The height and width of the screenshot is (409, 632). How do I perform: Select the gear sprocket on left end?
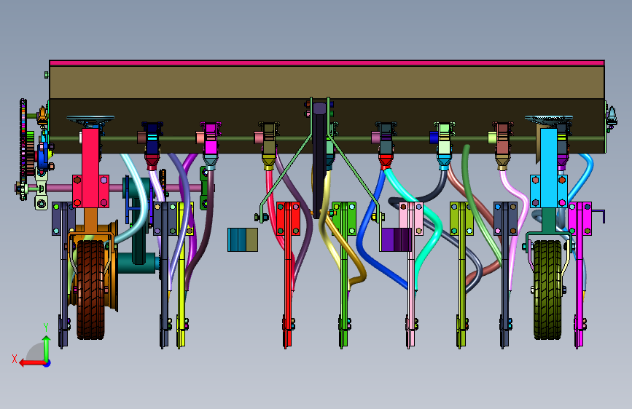coord(23,149)
